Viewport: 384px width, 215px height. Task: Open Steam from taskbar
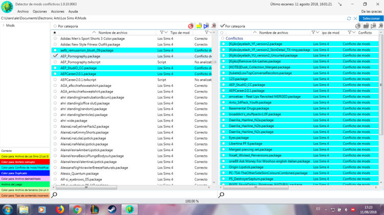tap(112, 209)
